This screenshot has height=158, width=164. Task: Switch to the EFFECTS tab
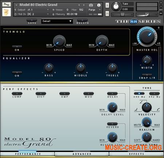136,154
